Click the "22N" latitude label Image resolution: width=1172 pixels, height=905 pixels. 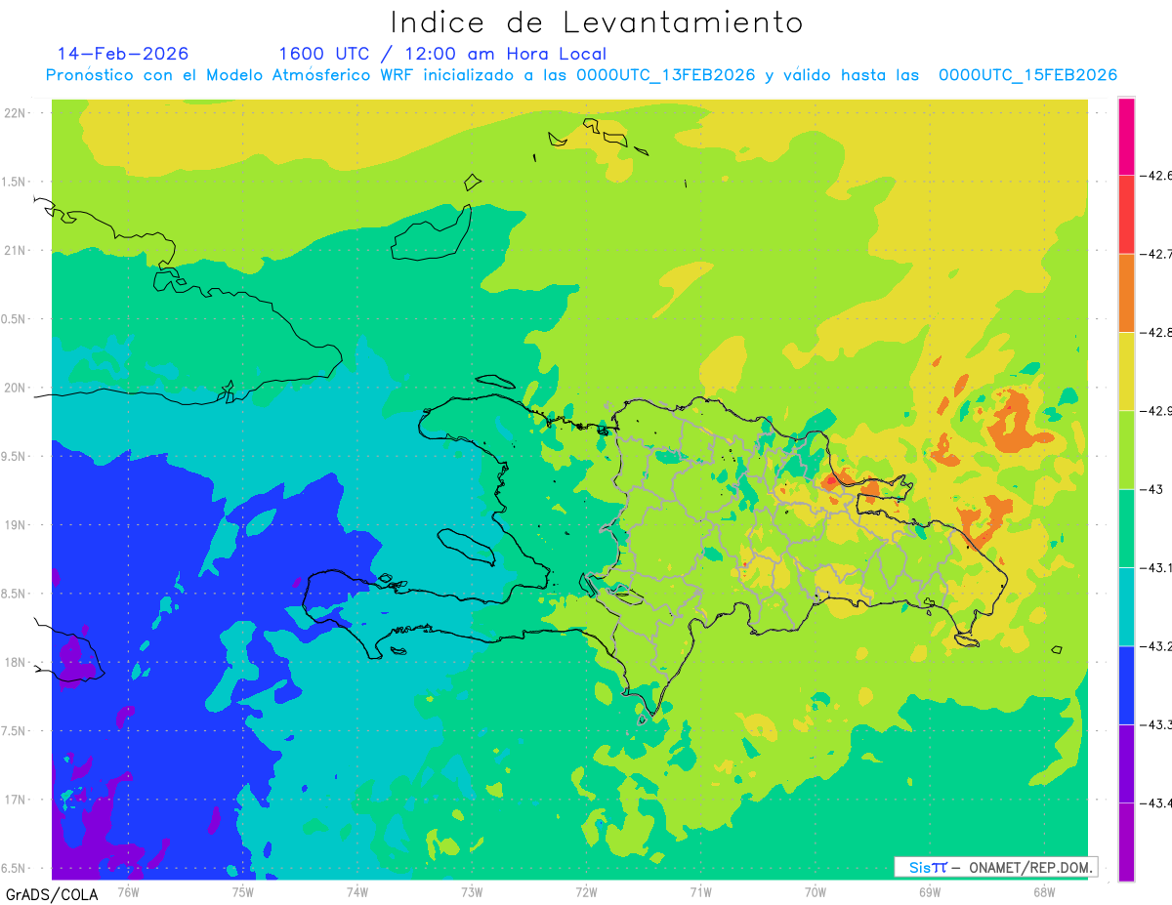point(15,113)
